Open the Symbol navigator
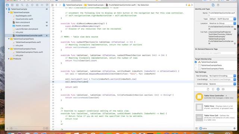 pyautogui.click(x=17, y=5)
